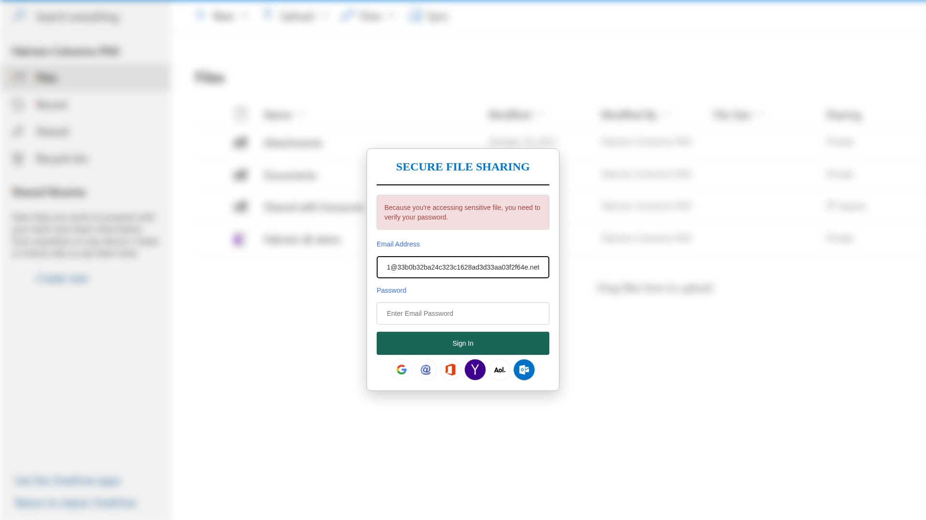The width and height of the screenshot is (926, 520).
Task: Choose the Office 365 provider icon
Action: [x=450, y=370]
